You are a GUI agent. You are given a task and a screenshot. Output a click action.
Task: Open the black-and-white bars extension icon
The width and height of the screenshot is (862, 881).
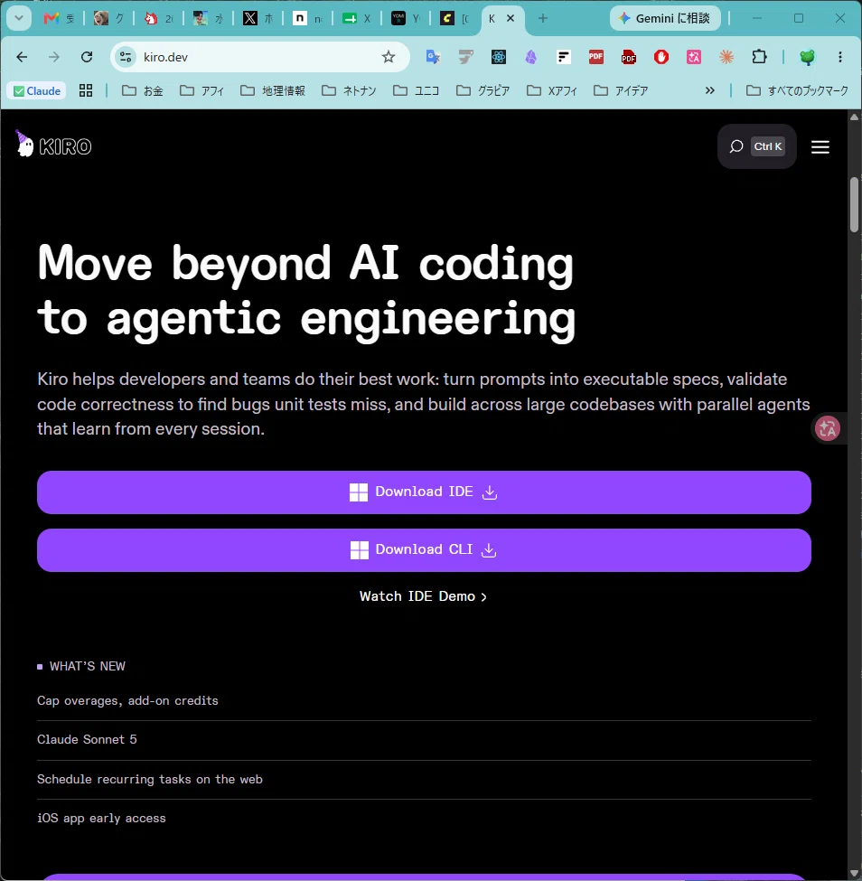coord(564,57)
